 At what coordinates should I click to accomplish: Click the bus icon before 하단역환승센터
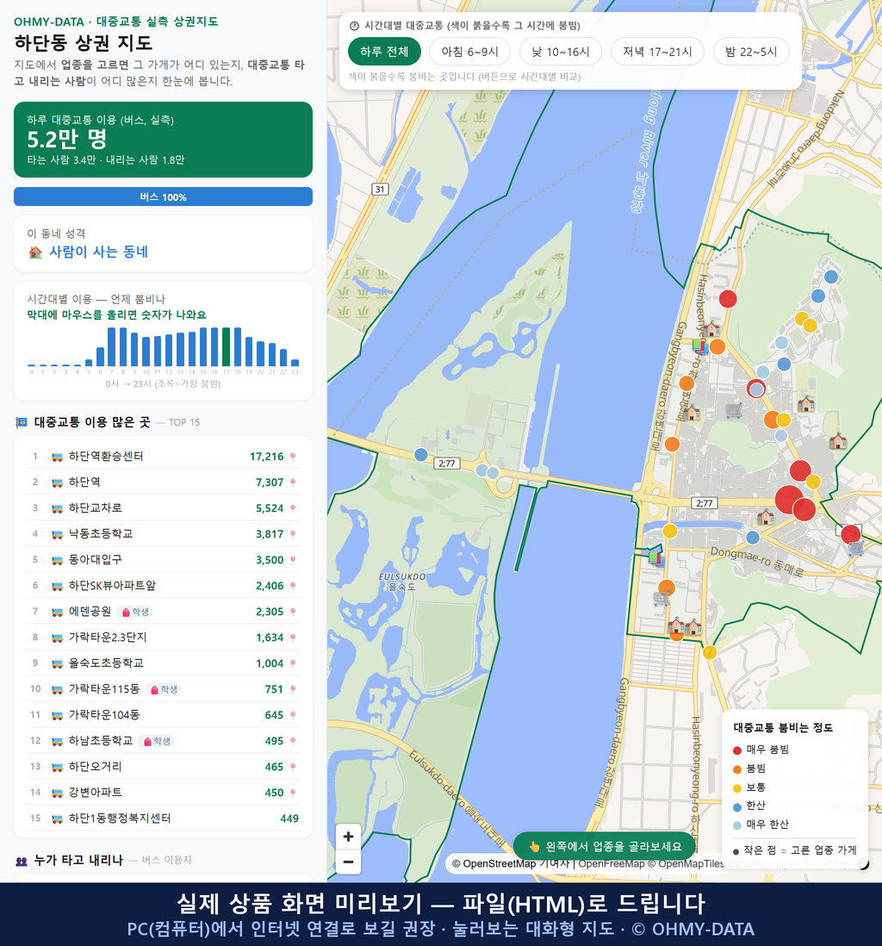[57, 457]
